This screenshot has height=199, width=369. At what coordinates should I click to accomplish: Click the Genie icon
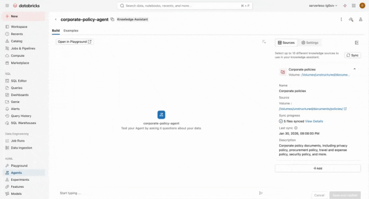pyautogui.click(x=7, y=102)
